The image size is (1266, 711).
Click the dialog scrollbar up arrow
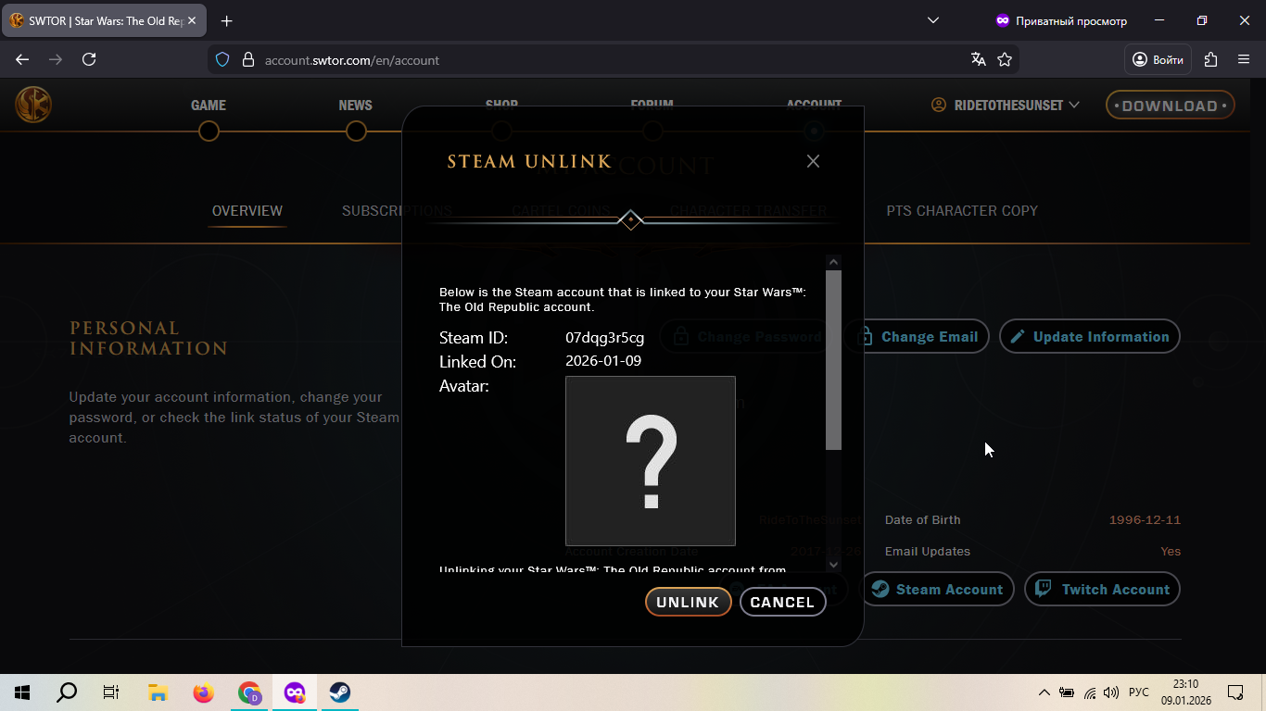833,262
